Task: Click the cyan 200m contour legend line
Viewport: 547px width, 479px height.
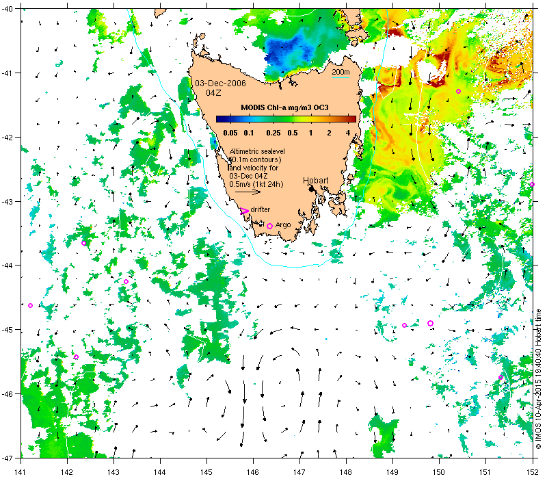Action: coord(341,77)
